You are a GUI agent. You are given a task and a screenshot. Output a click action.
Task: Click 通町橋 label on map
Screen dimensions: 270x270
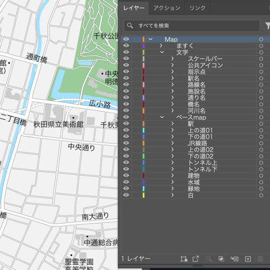[37, 58]
